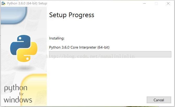
Task: Click the installer icon in the title bar
Action: point(3,4)
